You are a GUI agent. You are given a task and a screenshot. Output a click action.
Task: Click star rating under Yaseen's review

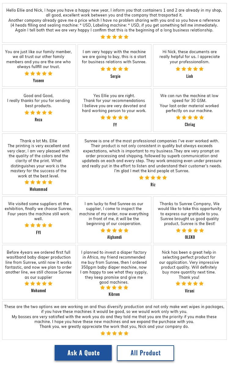pos(38,74)
